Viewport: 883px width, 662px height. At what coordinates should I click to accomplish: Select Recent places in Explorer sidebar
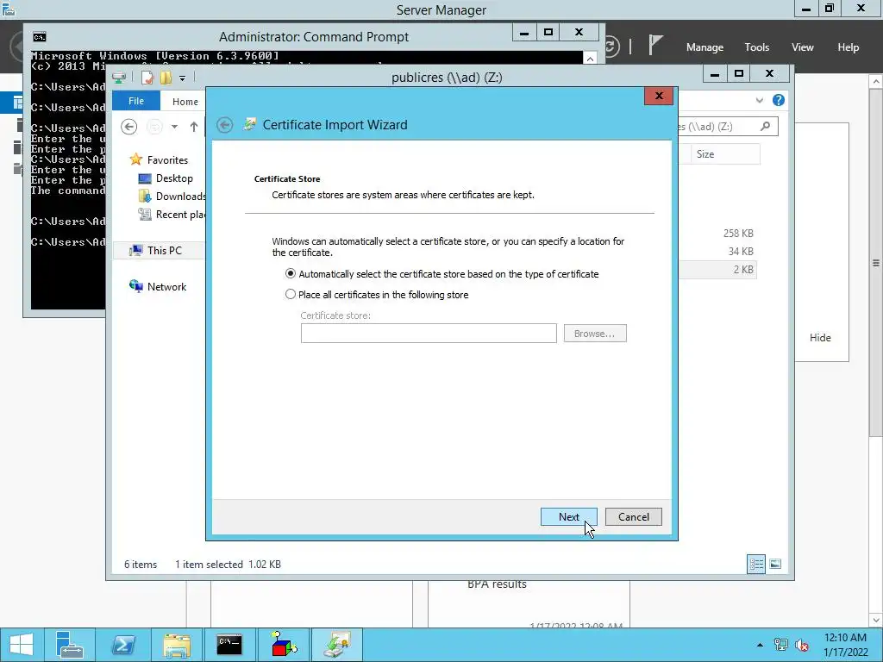180,214
